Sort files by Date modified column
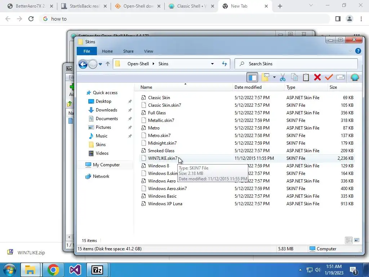The image size is (369, 277). 258,87
